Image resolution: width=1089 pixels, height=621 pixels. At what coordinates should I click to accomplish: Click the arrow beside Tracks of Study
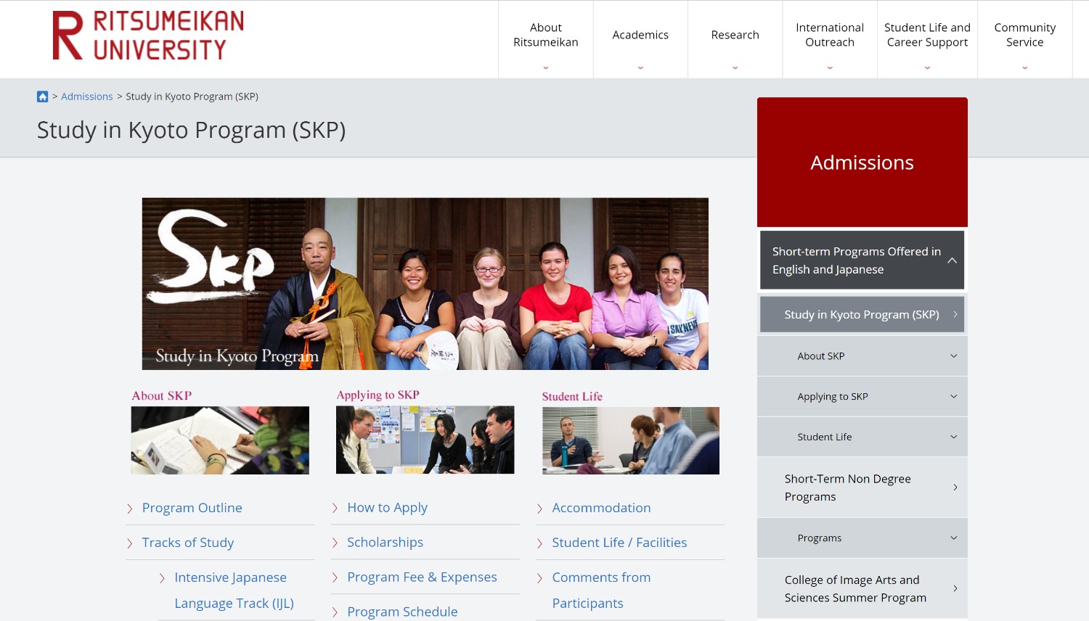(130, 543)
